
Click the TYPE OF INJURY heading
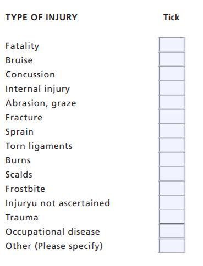click(x=41, y=18)
